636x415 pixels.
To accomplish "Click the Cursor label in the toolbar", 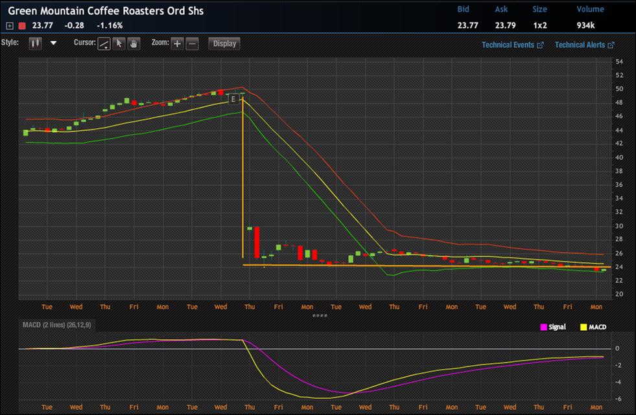I will click(x=85, y=43).
